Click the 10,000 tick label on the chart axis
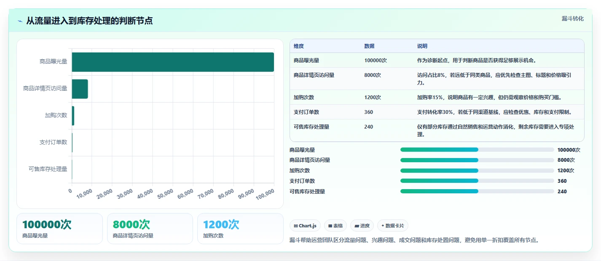This screenshot has width=601, height=261. (x=84, y=194)
